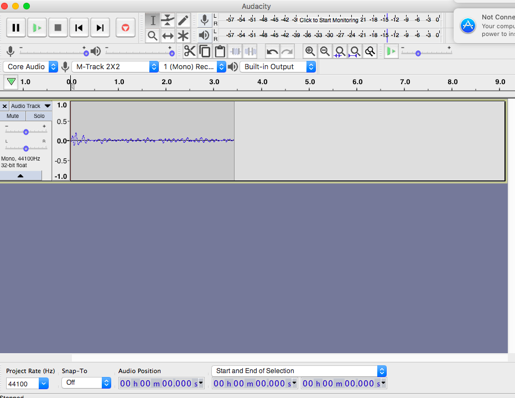515x398 pixels.
Task: Undo the last action
Action: 272,51
